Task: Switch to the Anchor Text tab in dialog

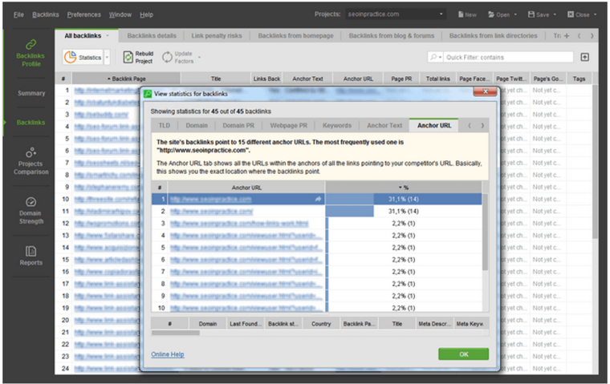Action: (384, 125)
